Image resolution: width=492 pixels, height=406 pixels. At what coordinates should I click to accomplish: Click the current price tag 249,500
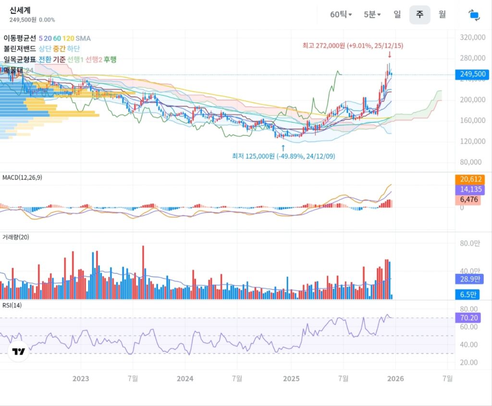pos(473,74)
